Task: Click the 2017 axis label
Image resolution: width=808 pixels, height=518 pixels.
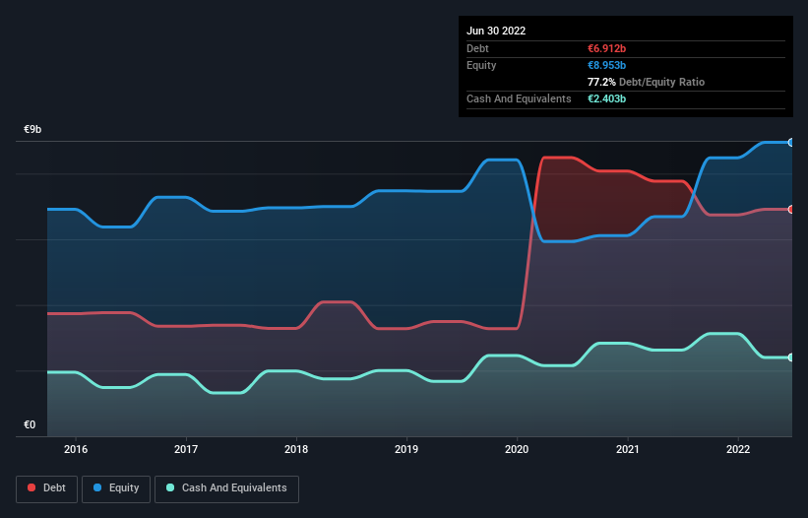Action: 186,449
